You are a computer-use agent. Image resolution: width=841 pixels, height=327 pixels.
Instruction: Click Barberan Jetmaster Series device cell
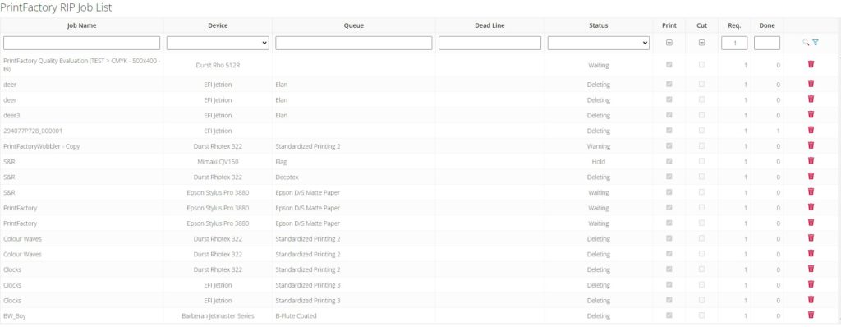click(x=218, y=315)
